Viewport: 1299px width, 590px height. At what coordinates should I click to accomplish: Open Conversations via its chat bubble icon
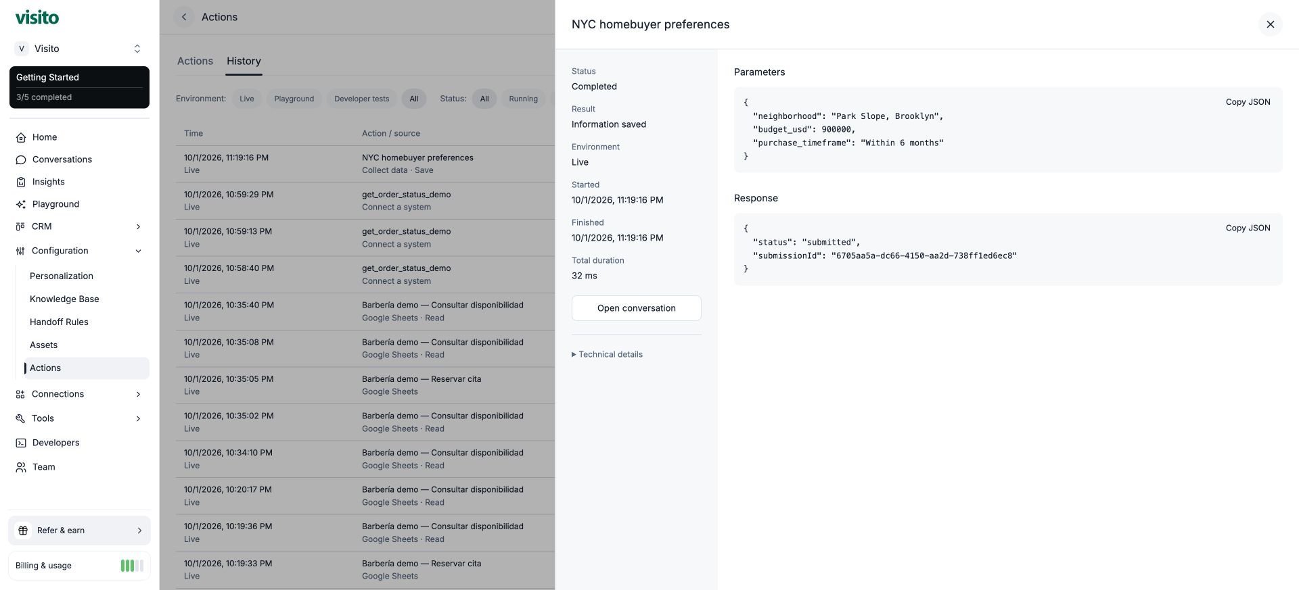[x=21, y=159]
